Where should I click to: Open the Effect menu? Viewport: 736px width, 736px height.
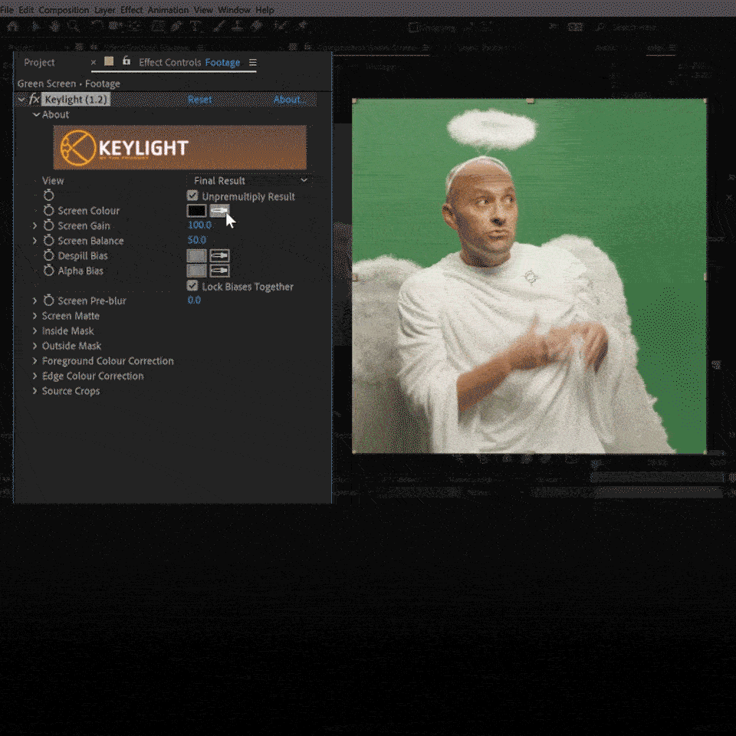point(130,10)
